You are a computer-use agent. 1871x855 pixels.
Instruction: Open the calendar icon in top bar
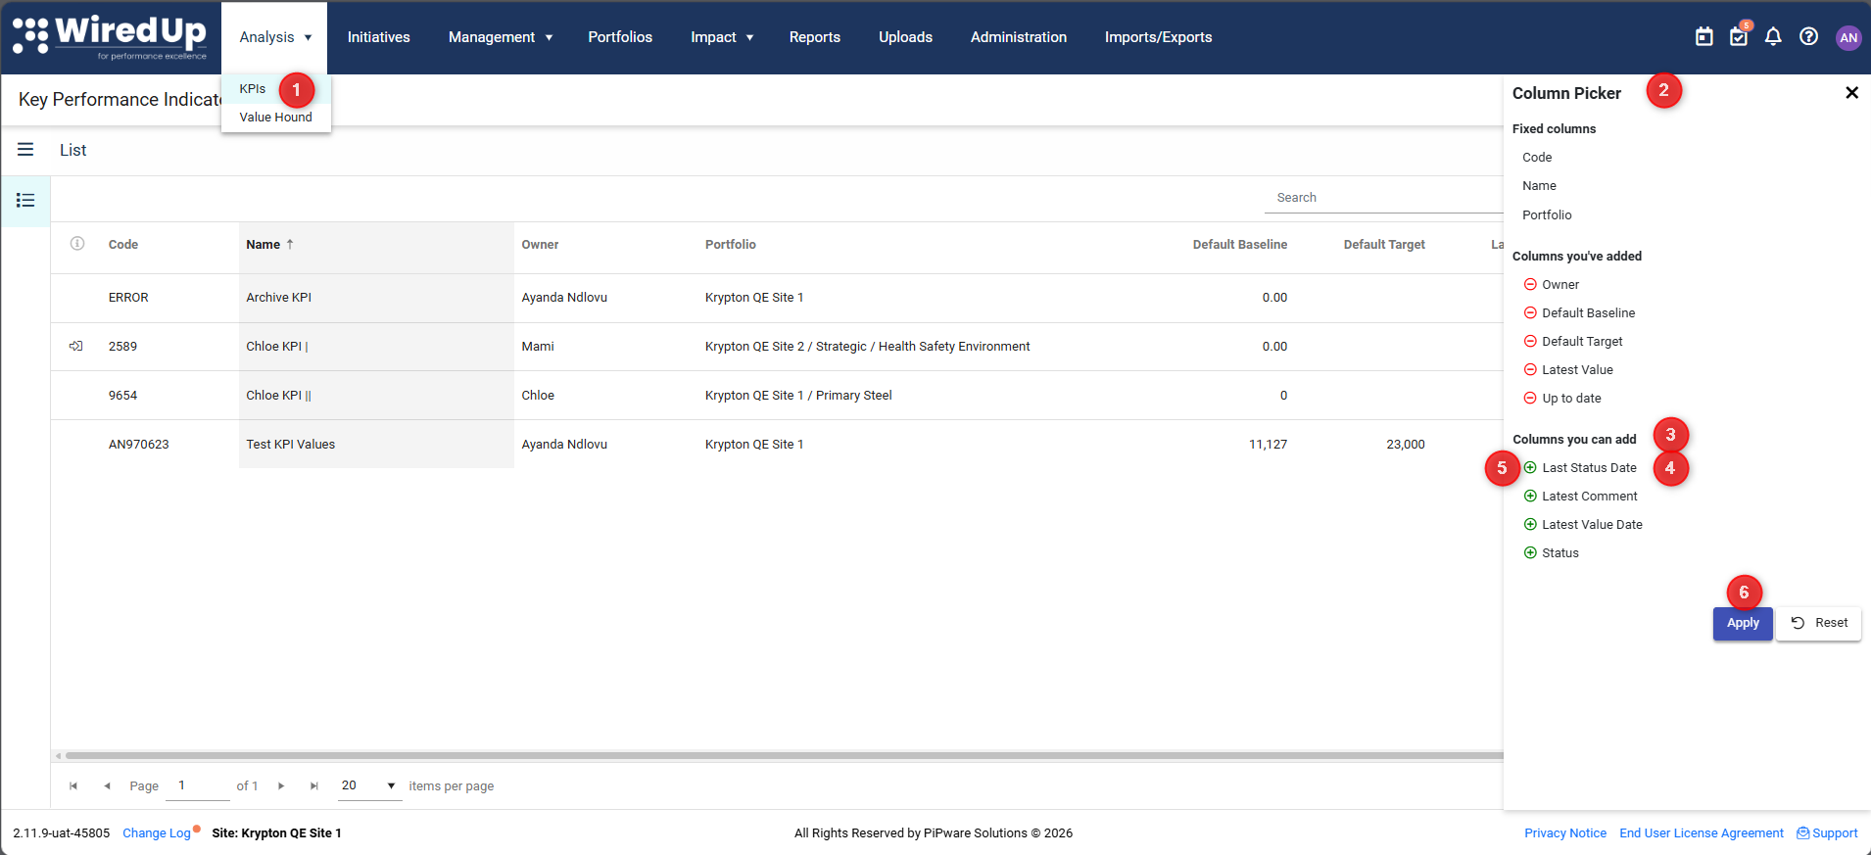click(1704, 37)
